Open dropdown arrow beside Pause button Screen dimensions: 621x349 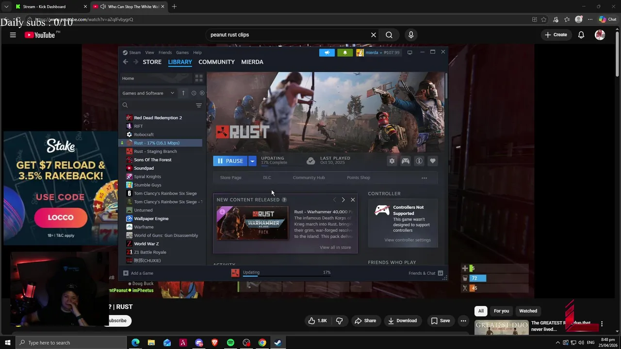(252, 161)
